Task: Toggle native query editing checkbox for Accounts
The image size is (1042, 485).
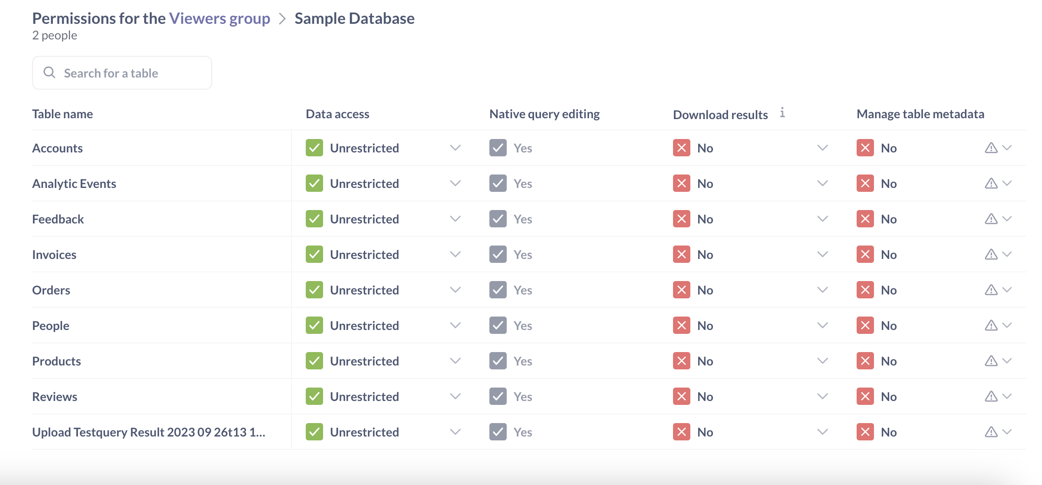Action: pyautogui.click(x=498, y=148)
